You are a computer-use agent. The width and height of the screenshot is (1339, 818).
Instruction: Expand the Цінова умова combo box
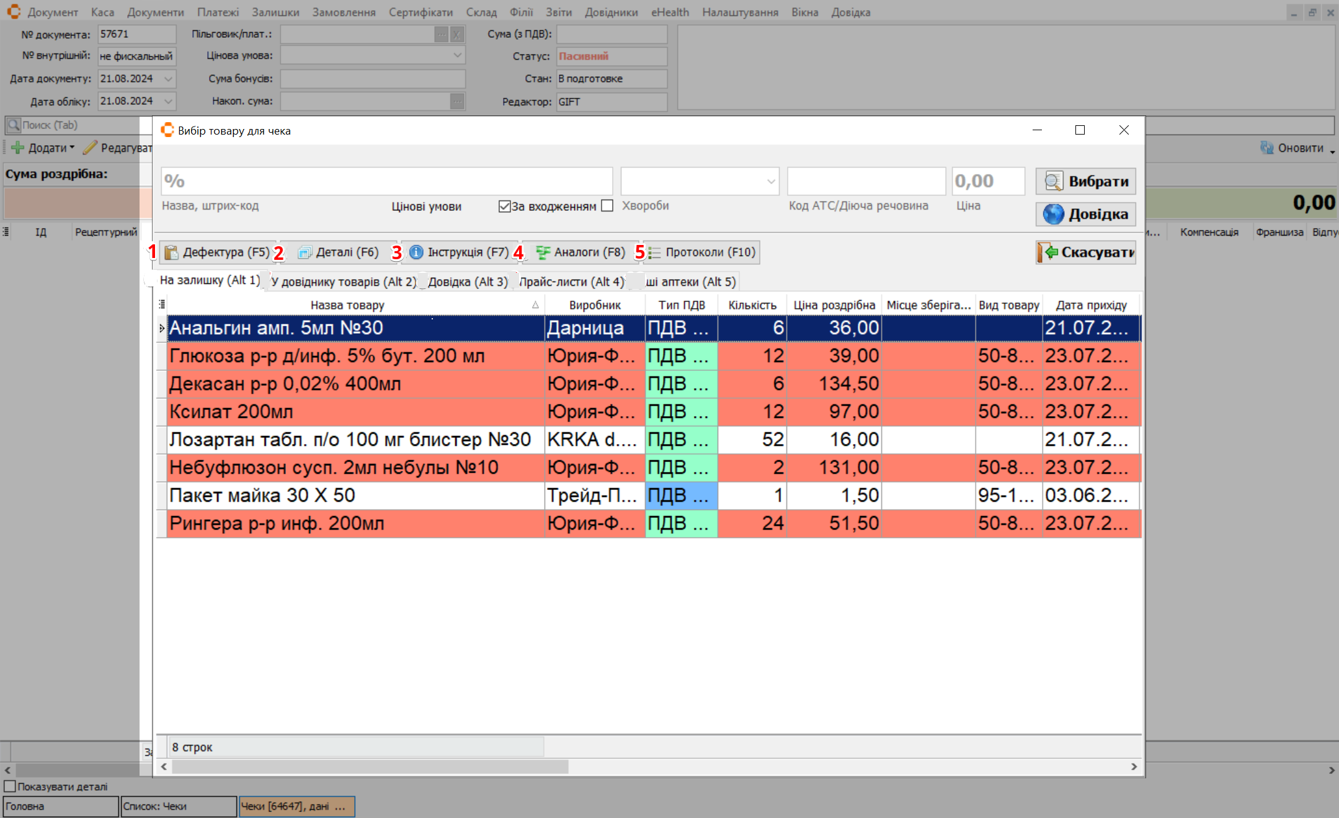click(x=457, y=55)
